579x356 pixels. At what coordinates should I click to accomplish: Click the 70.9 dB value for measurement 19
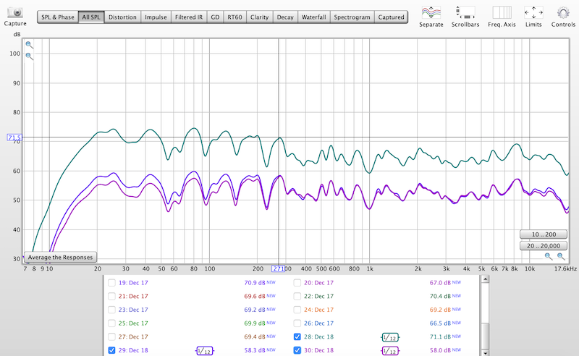coord(255,283)
